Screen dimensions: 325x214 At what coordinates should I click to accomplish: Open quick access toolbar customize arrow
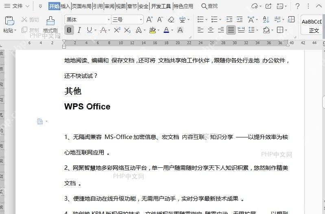[x=40, y=6]
